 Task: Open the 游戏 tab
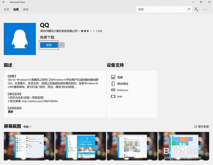26,9
